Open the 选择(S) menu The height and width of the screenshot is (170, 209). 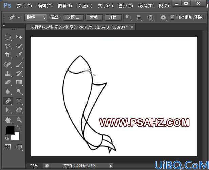click(x=125, y=6)
